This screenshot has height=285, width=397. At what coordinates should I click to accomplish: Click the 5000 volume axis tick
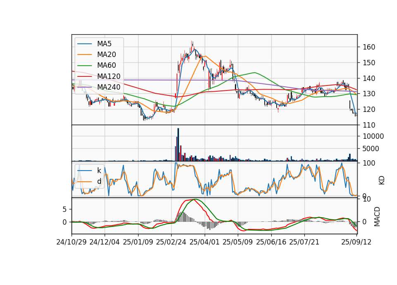coord(371,149)
